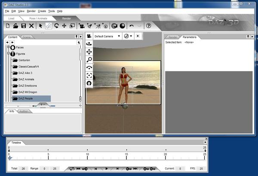Click the Undo arrow icon
Screen dimensions: 258x176
132,26
